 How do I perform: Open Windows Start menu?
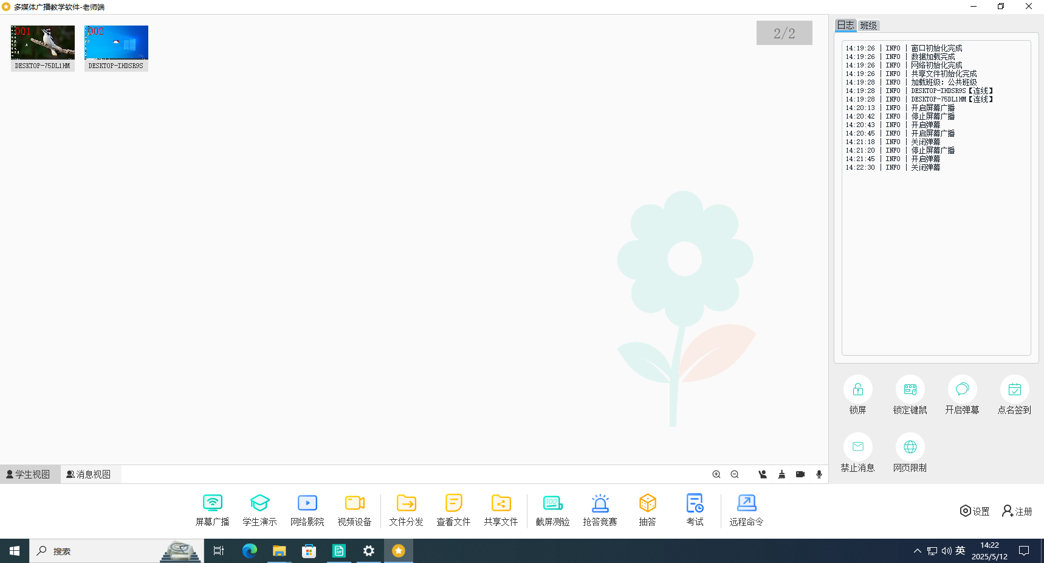[x=15, y=551]
